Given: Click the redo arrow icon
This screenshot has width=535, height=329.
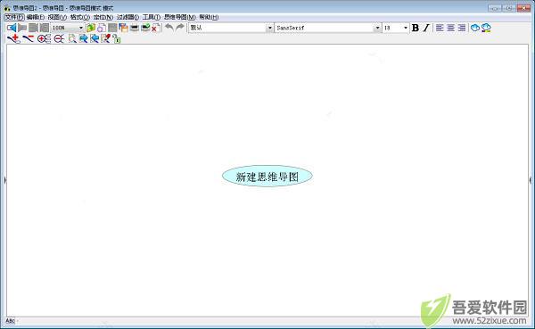Looking at the screenshot, I should click(x=180, y=28).
